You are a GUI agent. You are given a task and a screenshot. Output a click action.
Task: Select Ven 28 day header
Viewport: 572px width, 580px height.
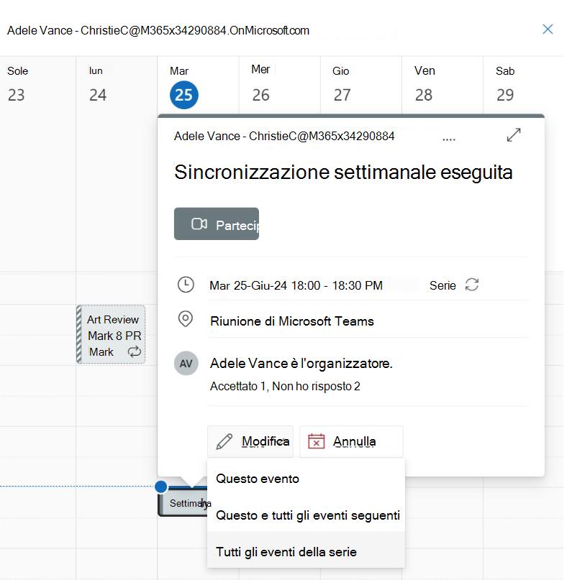point(424,85)
